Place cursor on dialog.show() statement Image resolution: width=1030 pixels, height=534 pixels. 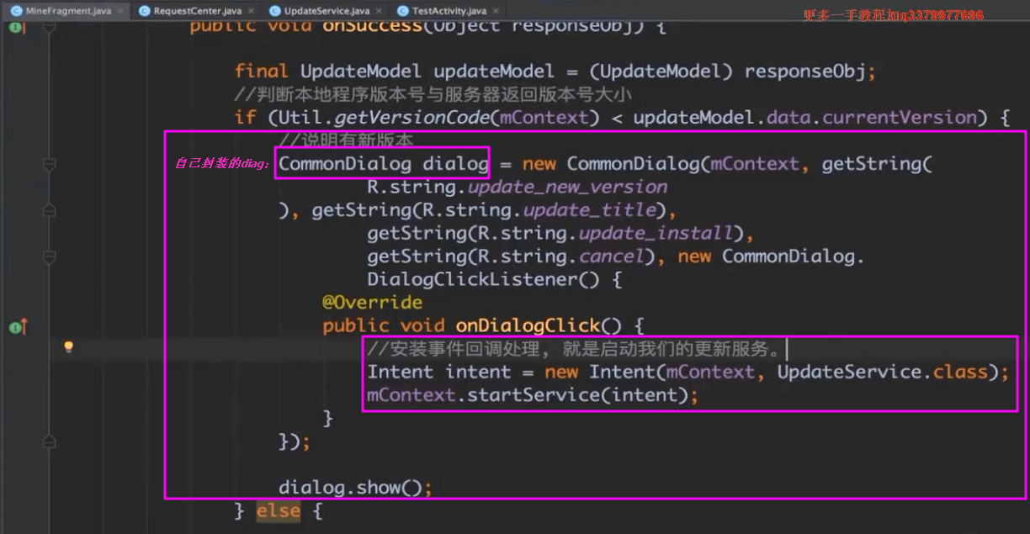[354, 488]
